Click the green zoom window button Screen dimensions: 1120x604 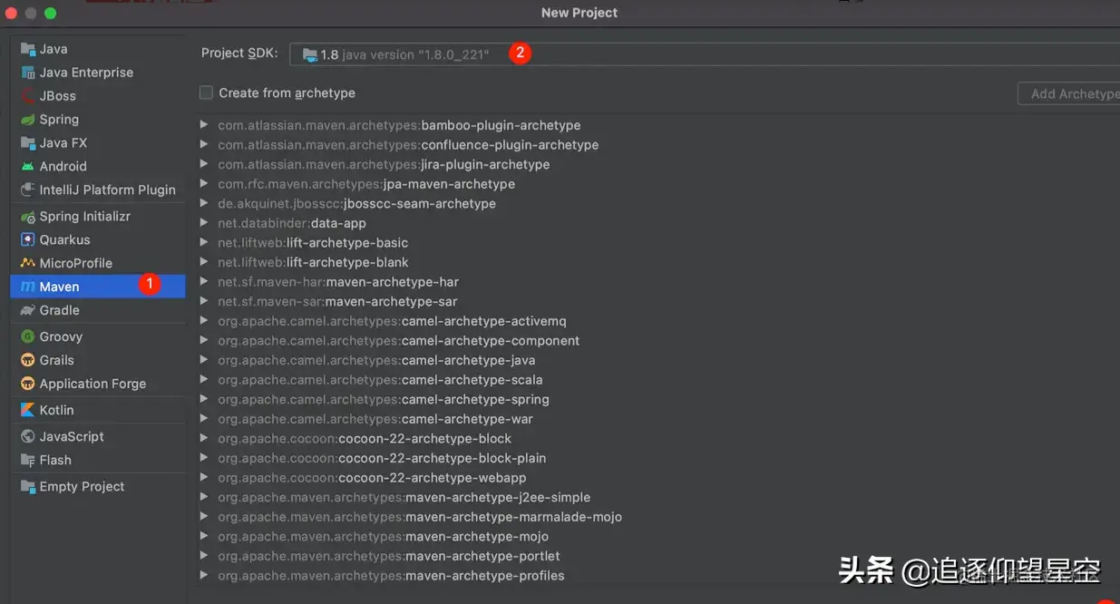(50, 13)
